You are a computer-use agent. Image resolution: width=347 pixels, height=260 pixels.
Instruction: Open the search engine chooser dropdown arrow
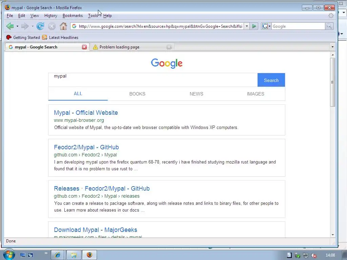(x=269, y=26)
